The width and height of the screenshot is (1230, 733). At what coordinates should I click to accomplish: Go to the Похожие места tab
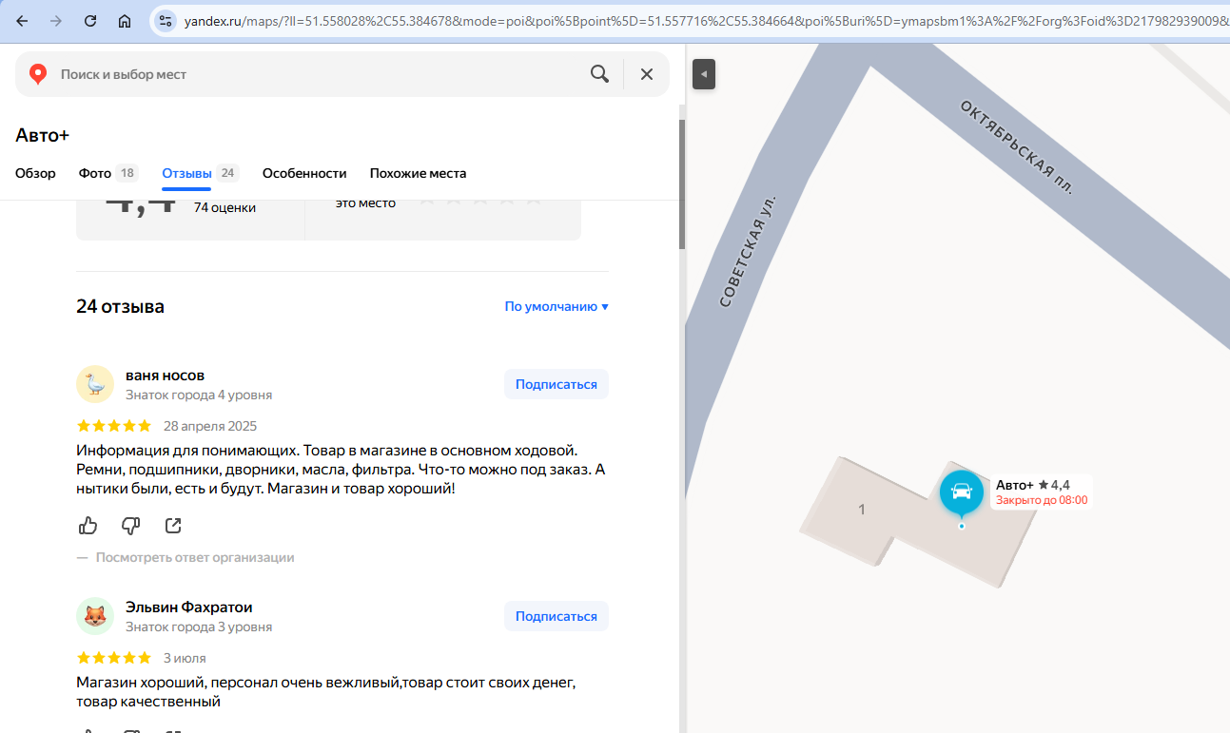[x=418, y=173]
